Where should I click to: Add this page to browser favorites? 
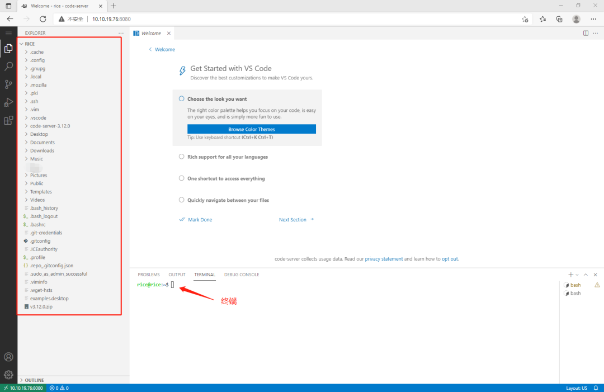(x=525, y=19)
